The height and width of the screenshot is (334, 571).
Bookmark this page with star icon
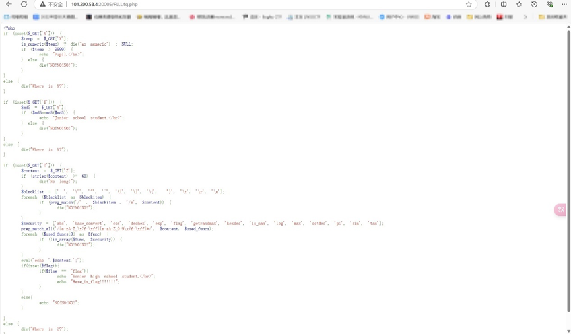click(x=469, y=4)
